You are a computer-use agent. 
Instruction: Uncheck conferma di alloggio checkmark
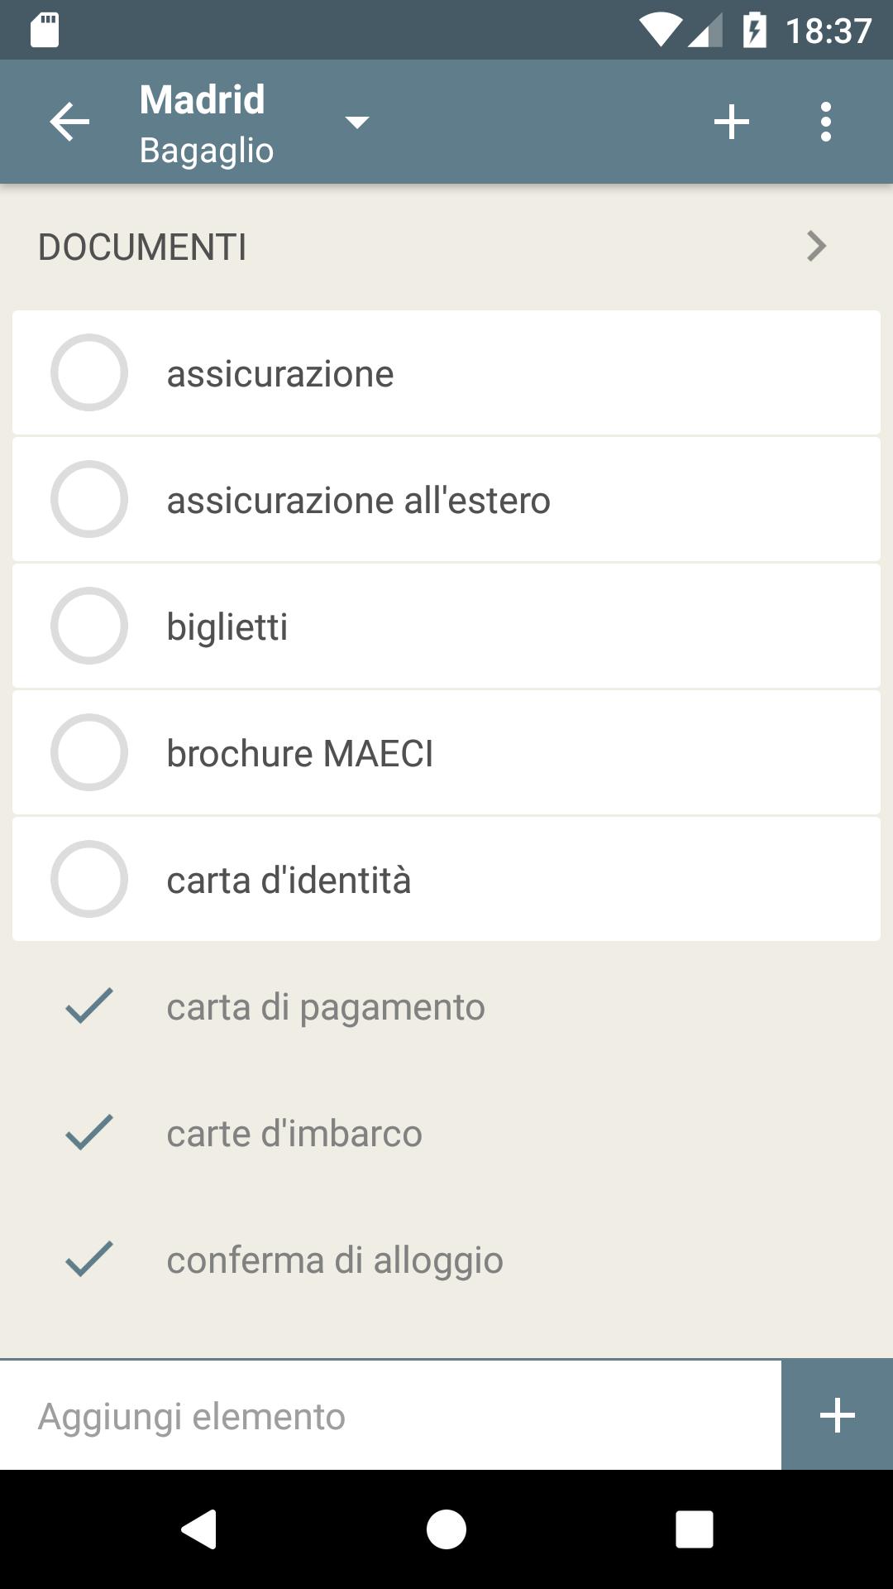coord(89,1259)
